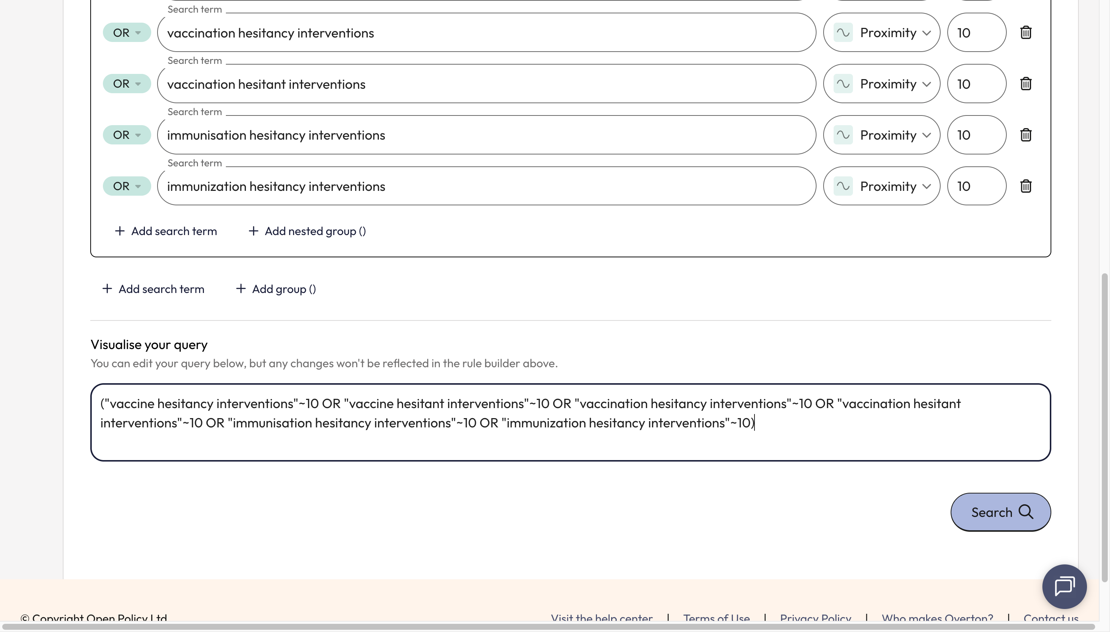Edit the immunisation hesitancy interventions search term

[x=487, y=135]
